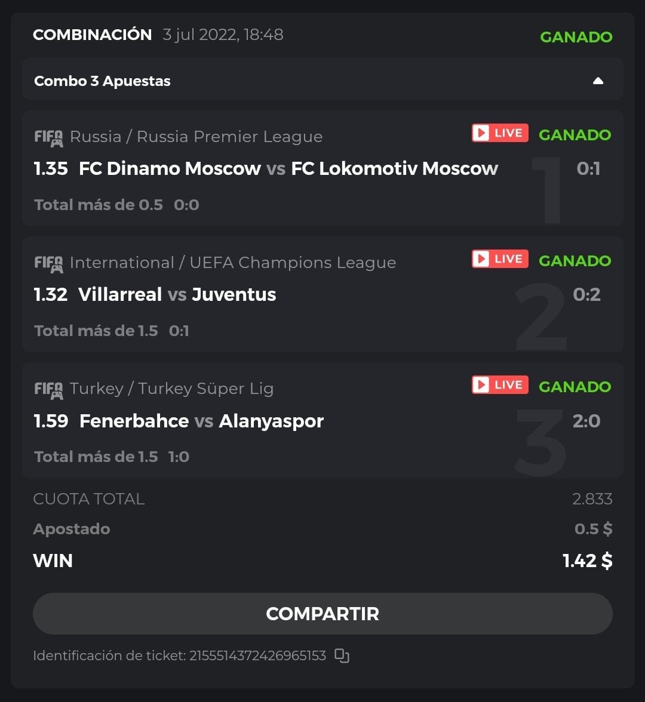Click the Russia / Russia Premier League label
Screen dimensions: 645x702
[196, 137]
